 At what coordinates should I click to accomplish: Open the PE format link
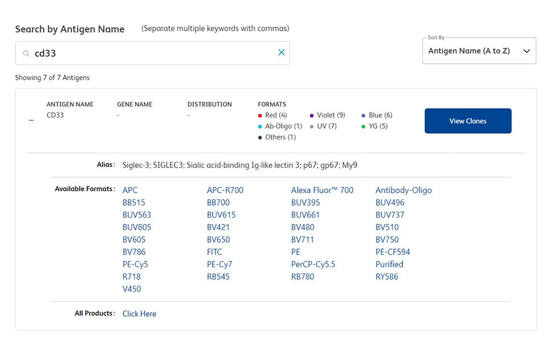(x=295, y=252)
